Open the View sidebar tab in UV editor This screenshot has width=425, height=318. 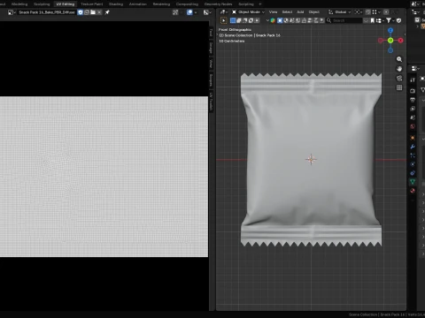[x=211, y=64]
